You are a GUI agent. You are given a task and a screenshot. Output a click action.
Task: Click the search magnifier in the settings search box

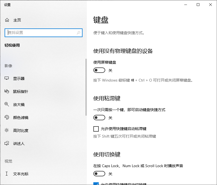(x=78, y=33)
